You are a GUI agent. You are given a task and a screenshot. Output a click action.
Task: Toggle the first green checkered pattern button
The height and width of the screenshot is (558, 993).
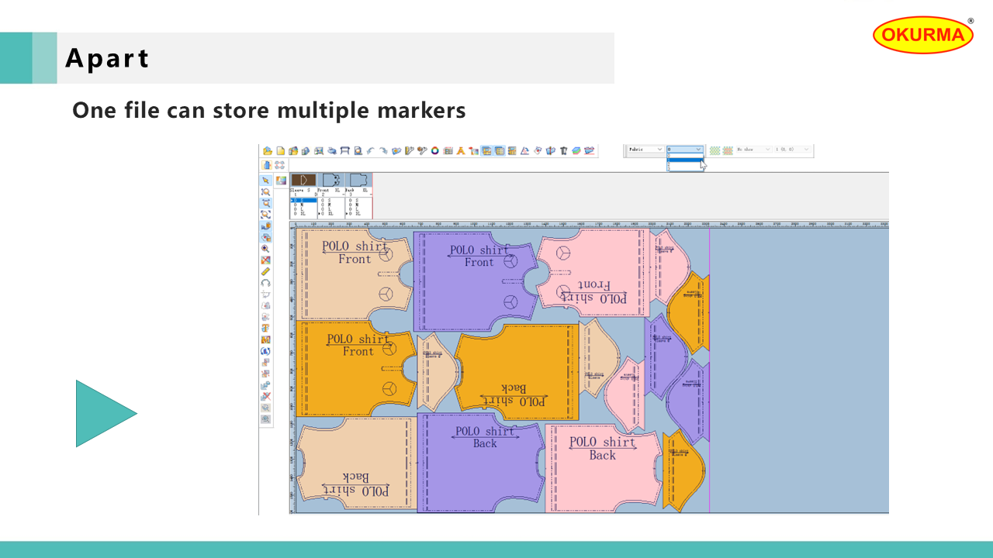(714, 150)
